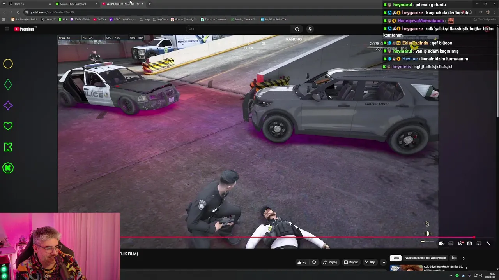Close the Home / X tab
The image size is (499, 280).
pyautogui.click(x=50, y=4)
